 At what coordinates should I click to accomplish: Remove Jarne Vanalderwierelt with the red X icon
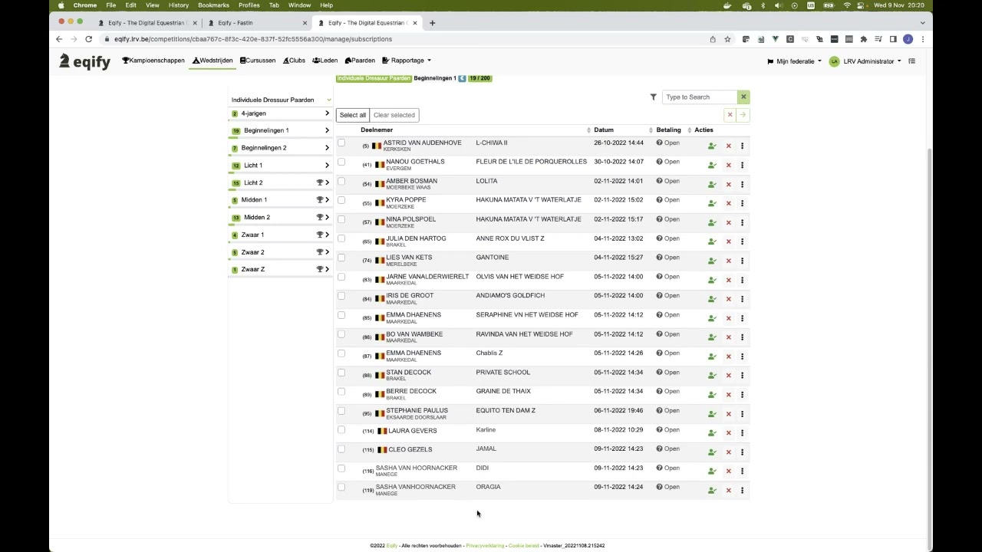[x=729, y=280]
